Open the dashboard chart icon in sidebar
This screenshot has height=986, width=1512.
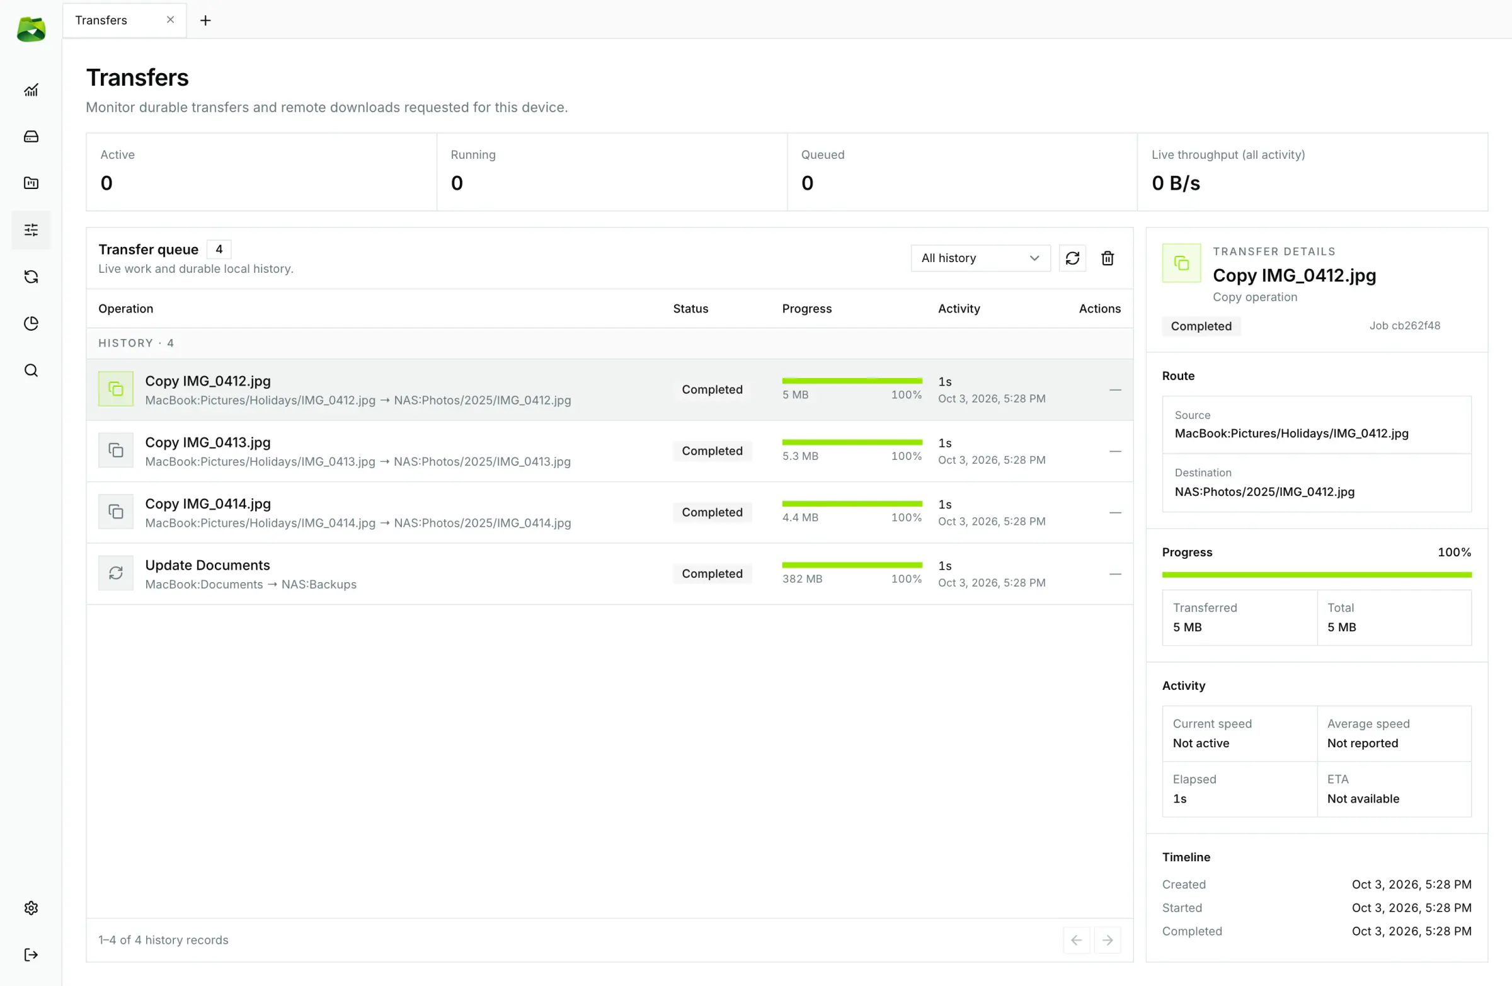[30, 89]
